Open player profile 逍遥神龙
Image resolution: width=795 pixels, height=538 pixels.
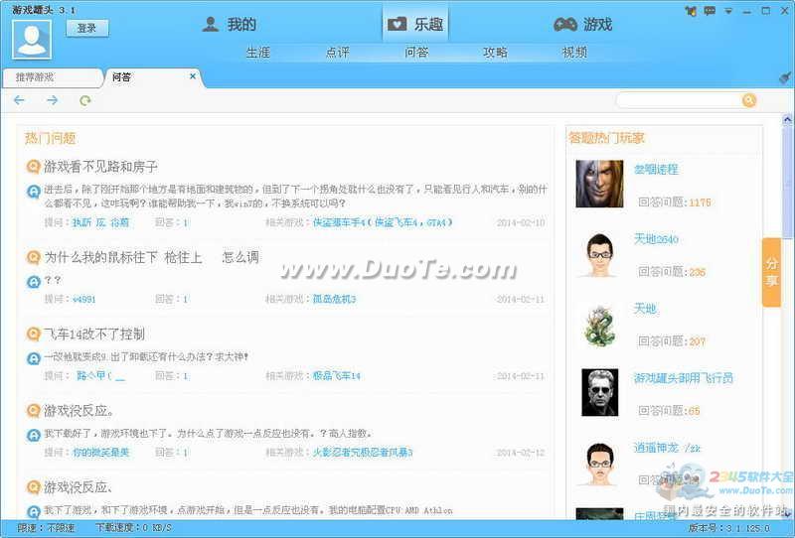[x=667, y=448]
